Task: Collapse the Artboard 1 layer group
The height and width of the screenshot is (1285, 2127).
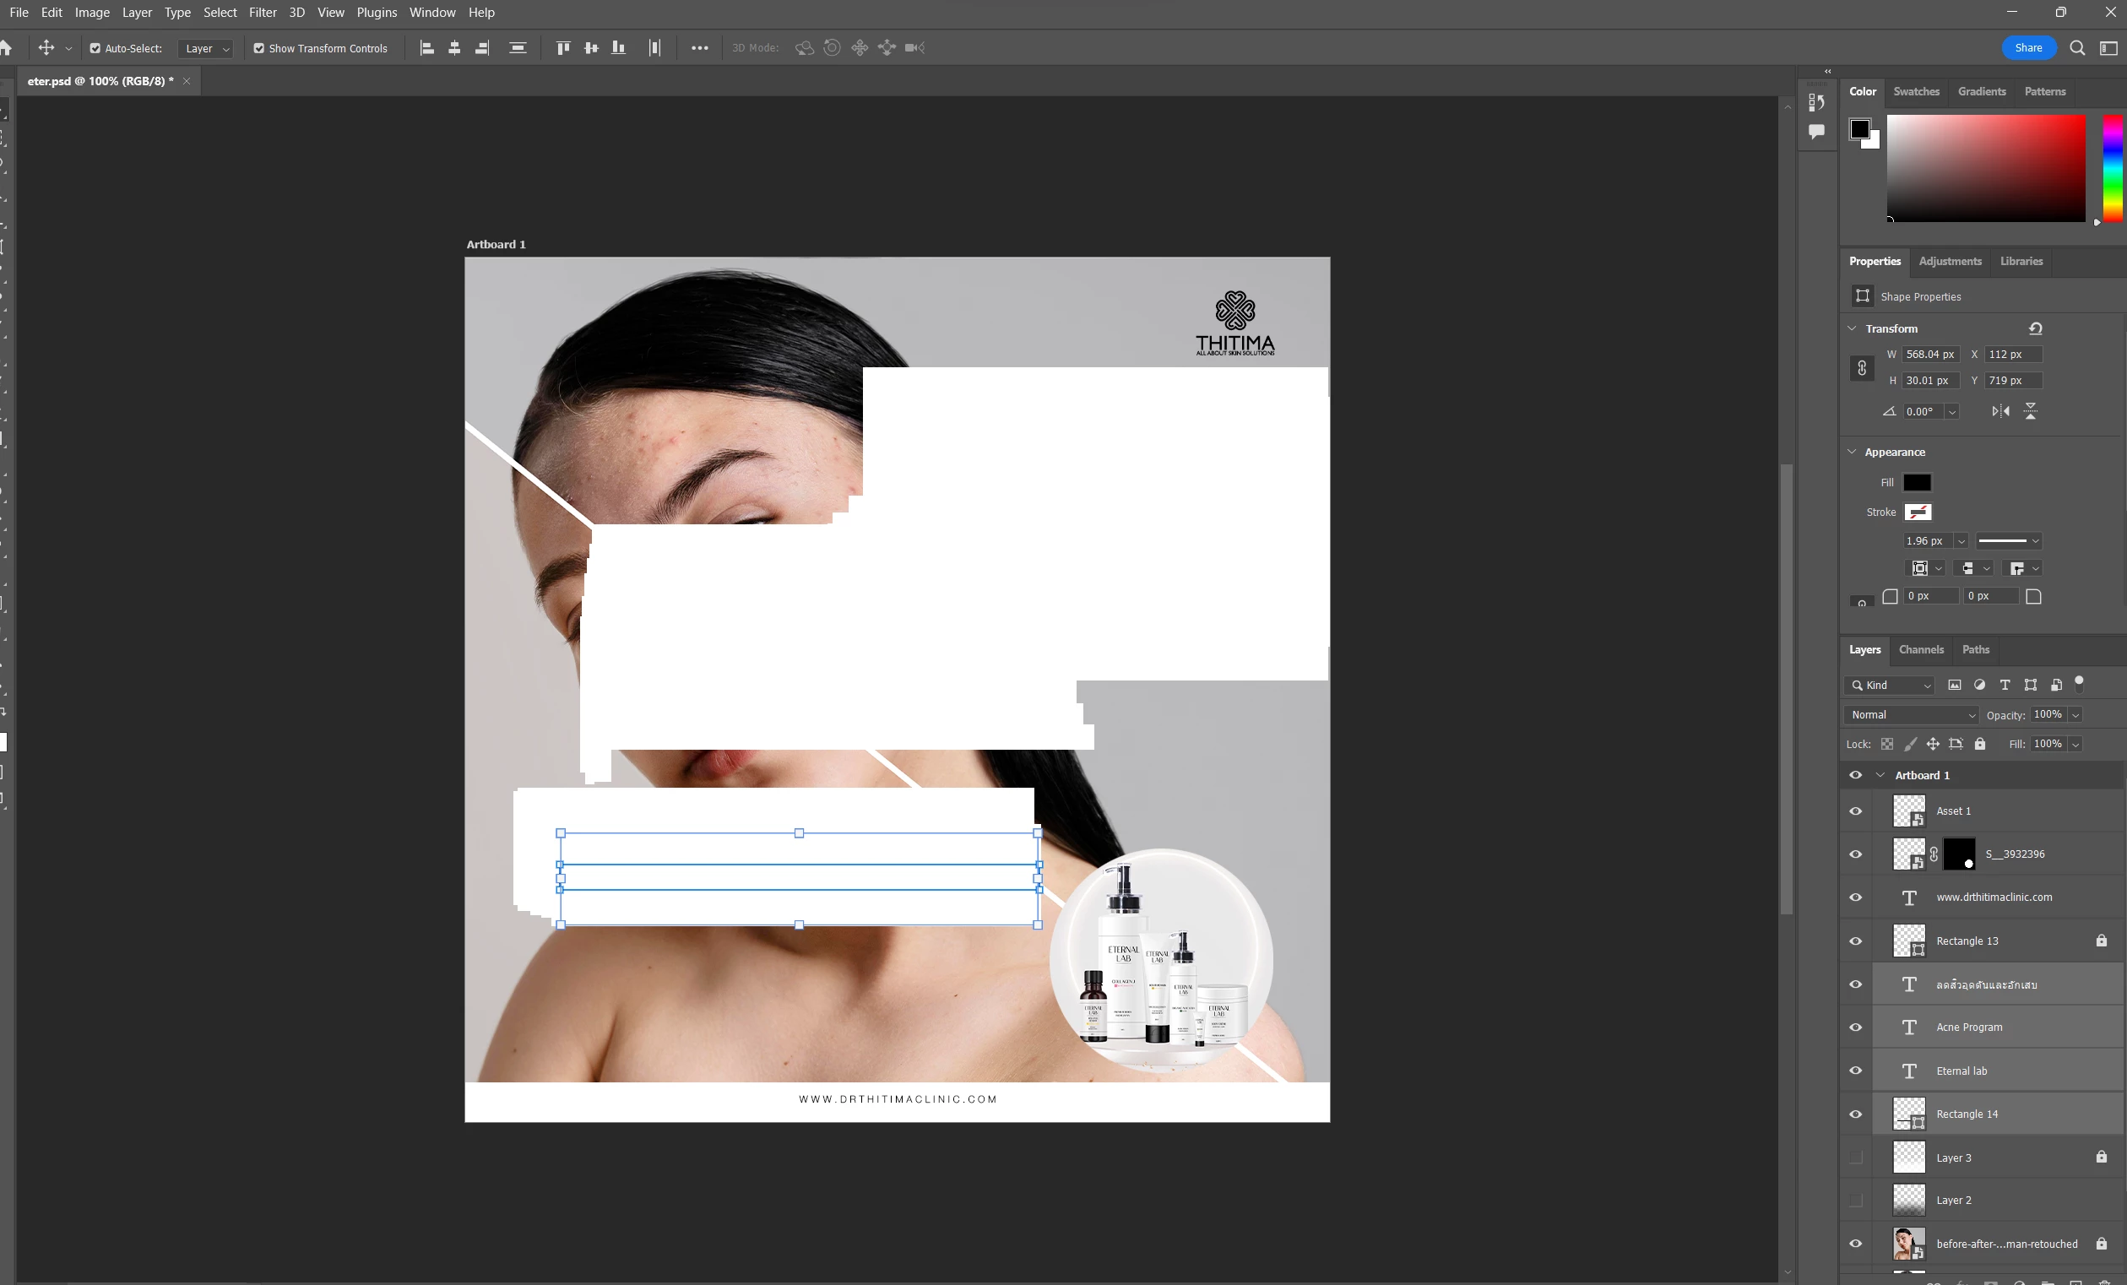Action: (1880, 775)
